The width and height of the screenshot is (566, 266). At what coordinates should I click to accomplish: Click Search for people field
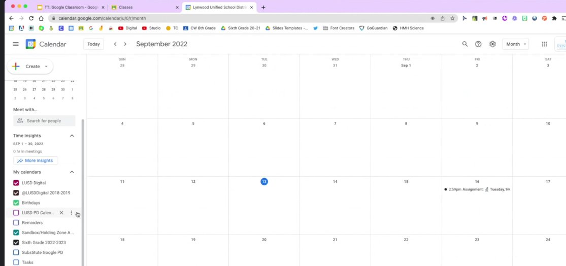pos(44,121)
